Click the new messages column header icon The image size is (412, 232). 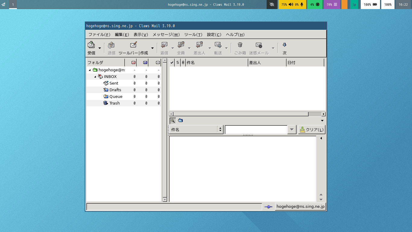tap(134, 63)
